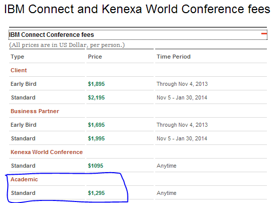Select Standard under Business Partner
277x203 pixels.
[x=23, y=138]
